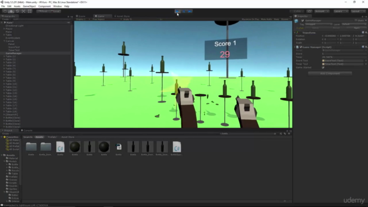Select the Move tool in toolbar
The width and height of the screenshot is (368, 207).
click(x=11, y=11)
